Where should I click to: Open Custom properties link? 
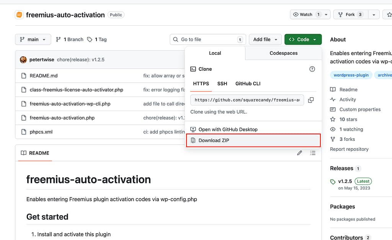(360, 109)
